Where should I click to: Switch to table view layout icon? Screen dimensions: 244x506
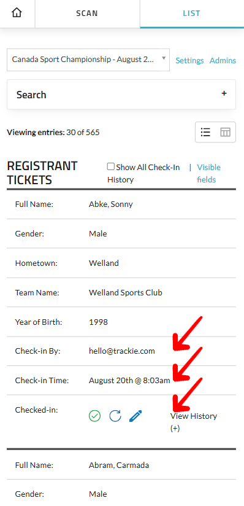226,132
